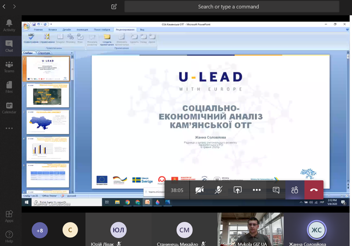
Task: Open Teams section in sidebar
Action: (9, 66)
